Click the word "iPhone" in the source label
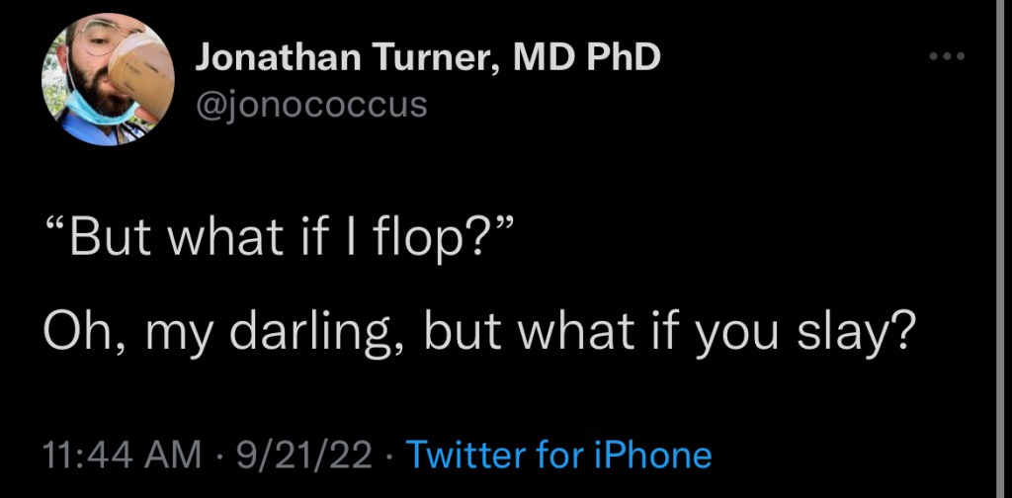 point(656,456)
